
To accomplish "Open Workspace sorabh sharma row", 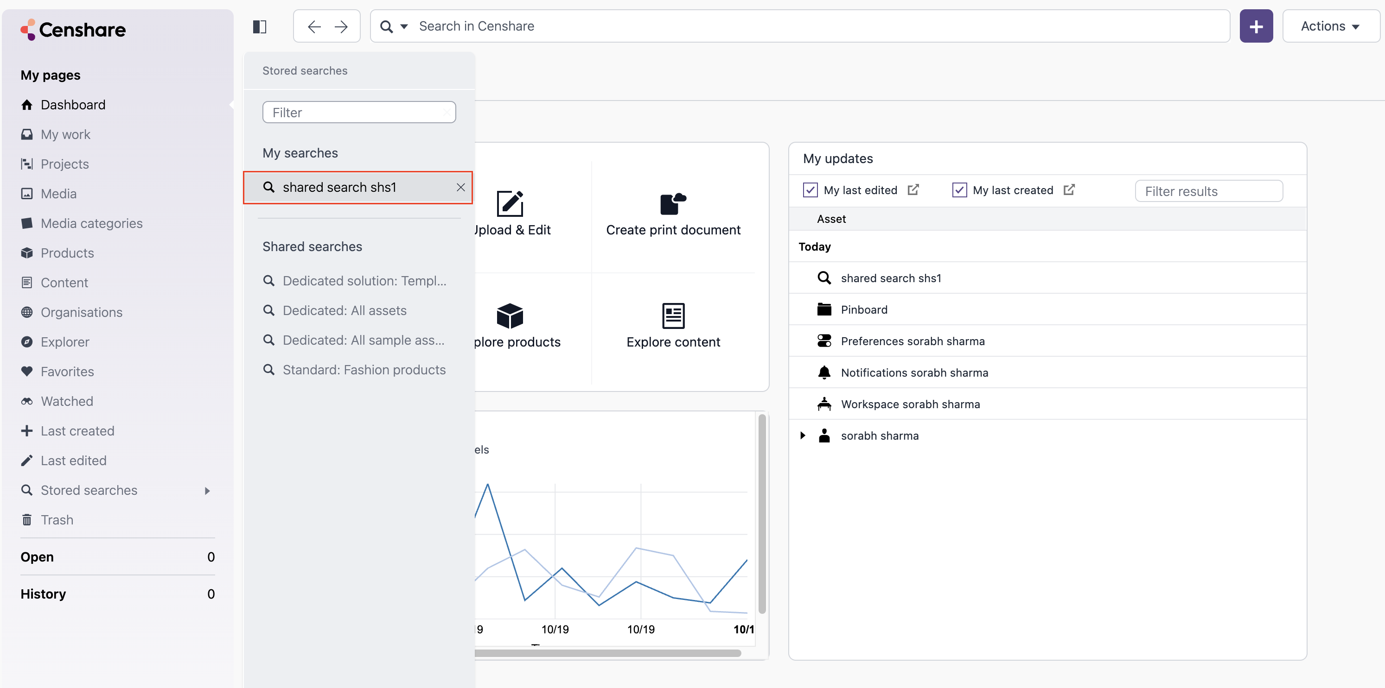I will coord(1047,404).
